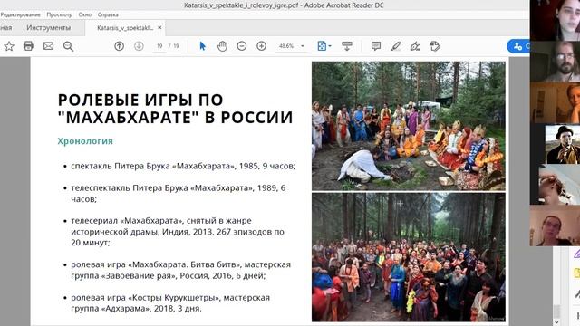Click the bullet about телеспектакль 1989
Screen dimensions: 580x326
pos(179,193)
